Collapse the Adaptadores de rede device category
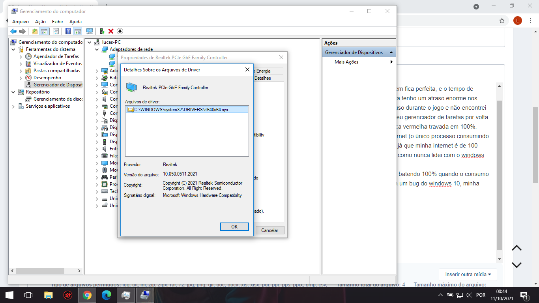The height and width of the screenshot is (303, 539). click(97, 49)
